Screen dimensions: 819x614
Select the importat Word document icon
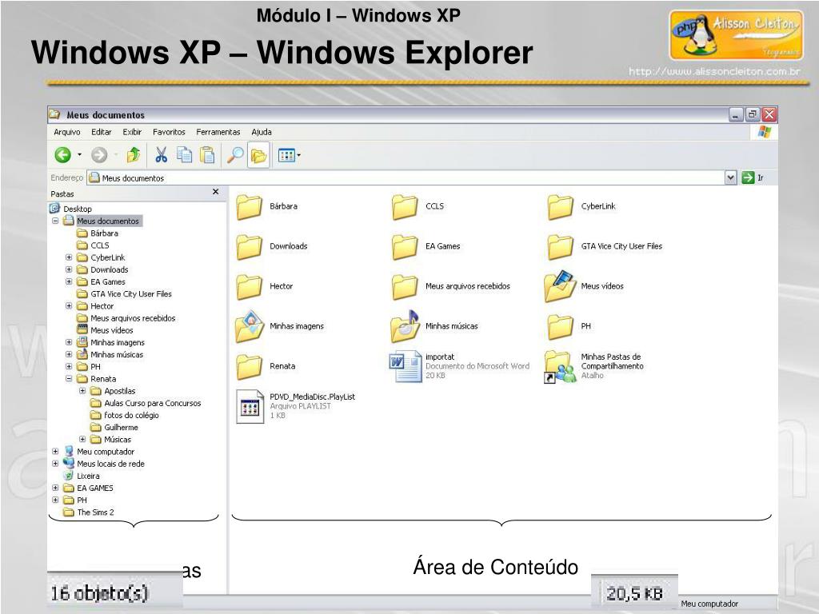(406, 366)
